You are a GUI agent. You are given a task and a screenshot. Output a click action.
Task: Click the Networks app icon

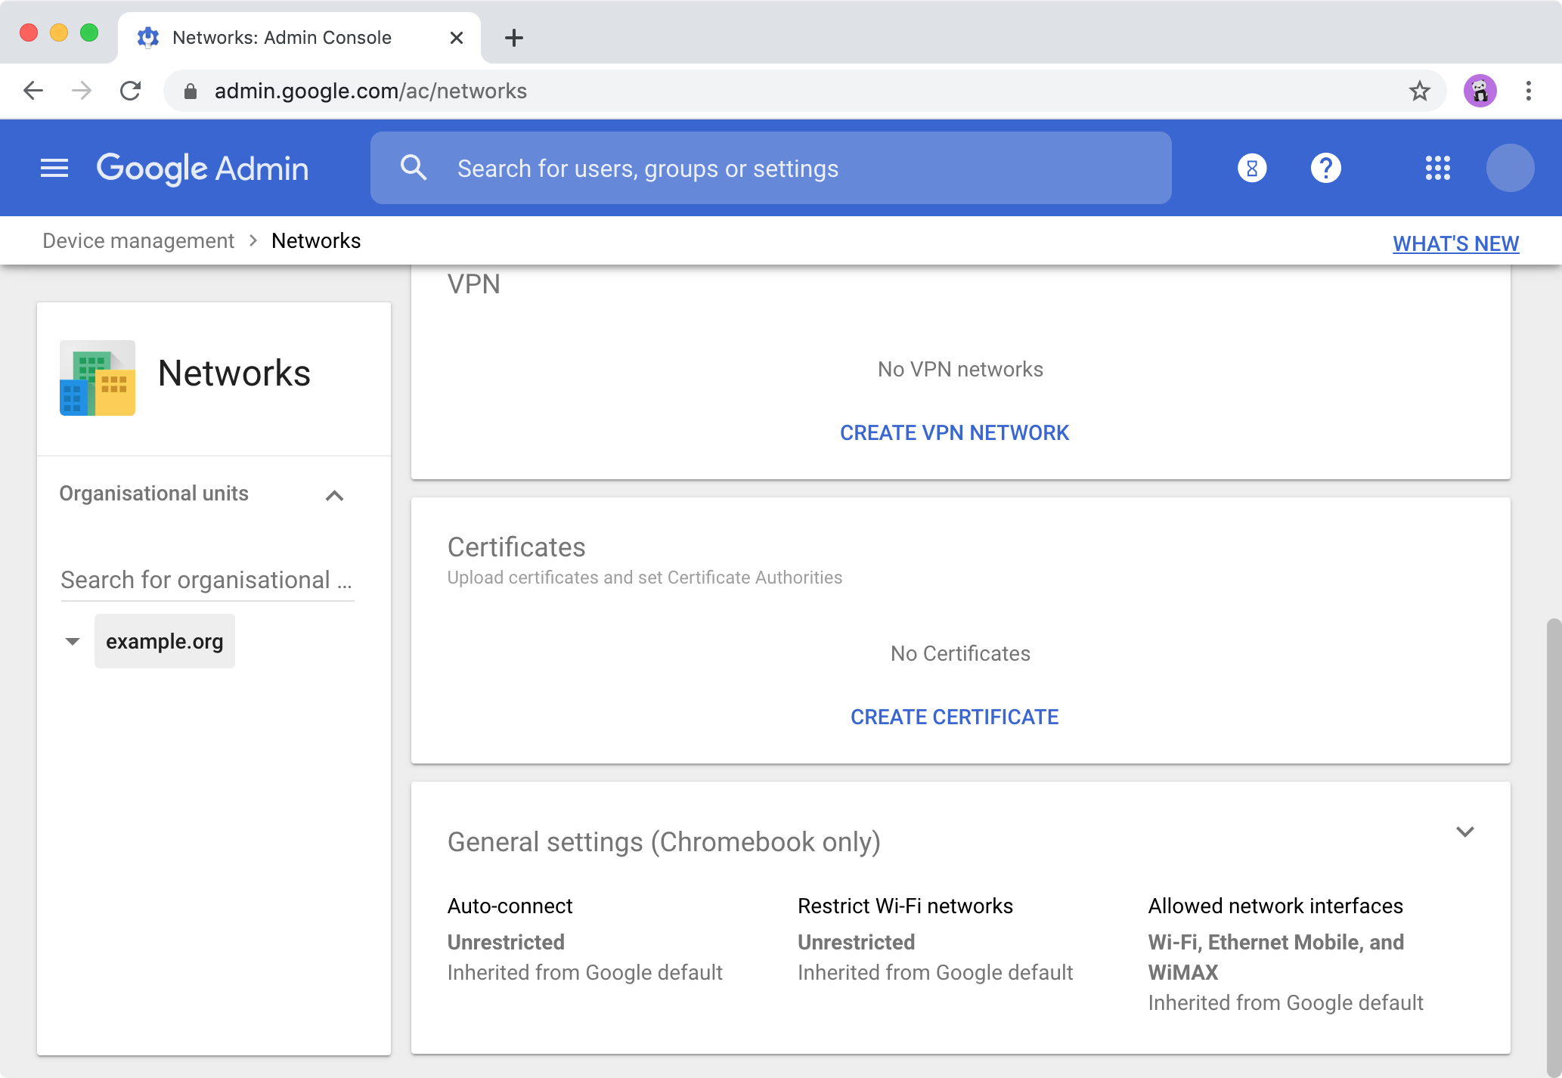[98, 377]
